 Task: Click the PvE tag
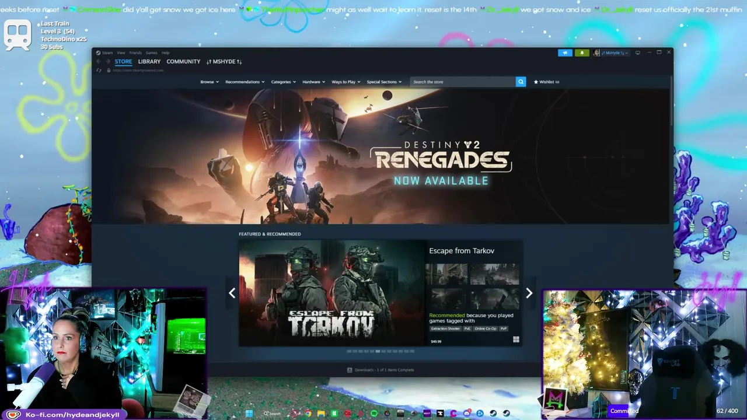click(467, 328)
